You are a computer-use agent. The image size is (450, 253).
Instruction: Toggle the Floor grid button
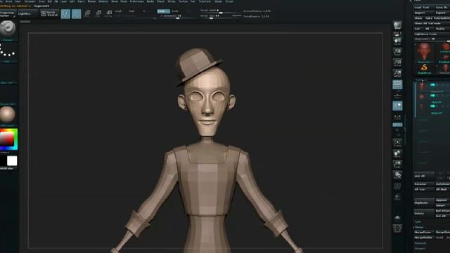click(x=397, y=95)
